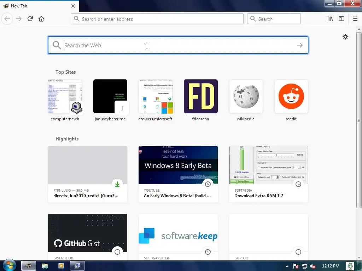Click the toolbar Search box
Viewport: 362px width, 271px height.
(x=274, y=19)
